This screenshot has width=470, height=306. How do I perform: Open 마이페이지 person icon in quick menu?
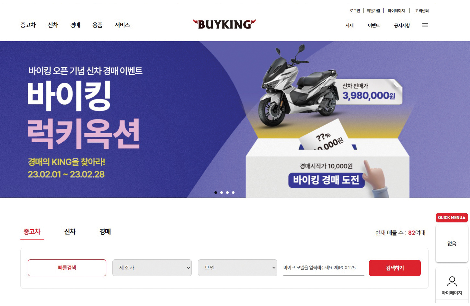pyautogui.click(x=452, y=285)
